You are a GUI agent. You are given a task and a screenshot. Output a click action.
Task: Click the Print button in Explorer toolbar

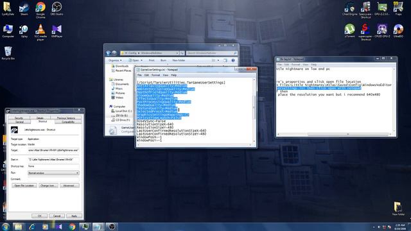(x=152, y=60)
